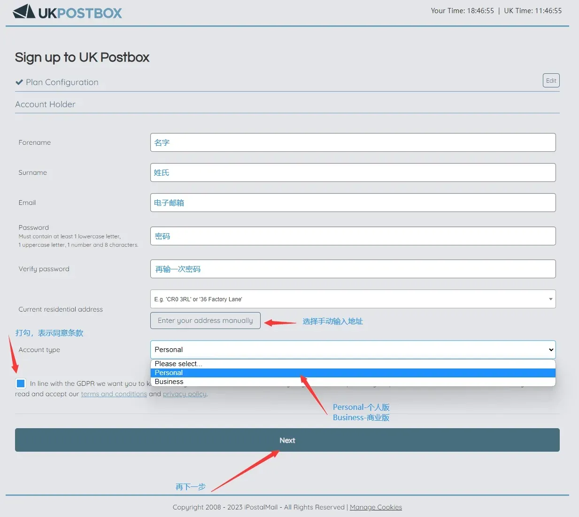The height and width of the screenshot is (517, 579).
Task: Click the UK Time clock text
Action: tap(533, 10)
